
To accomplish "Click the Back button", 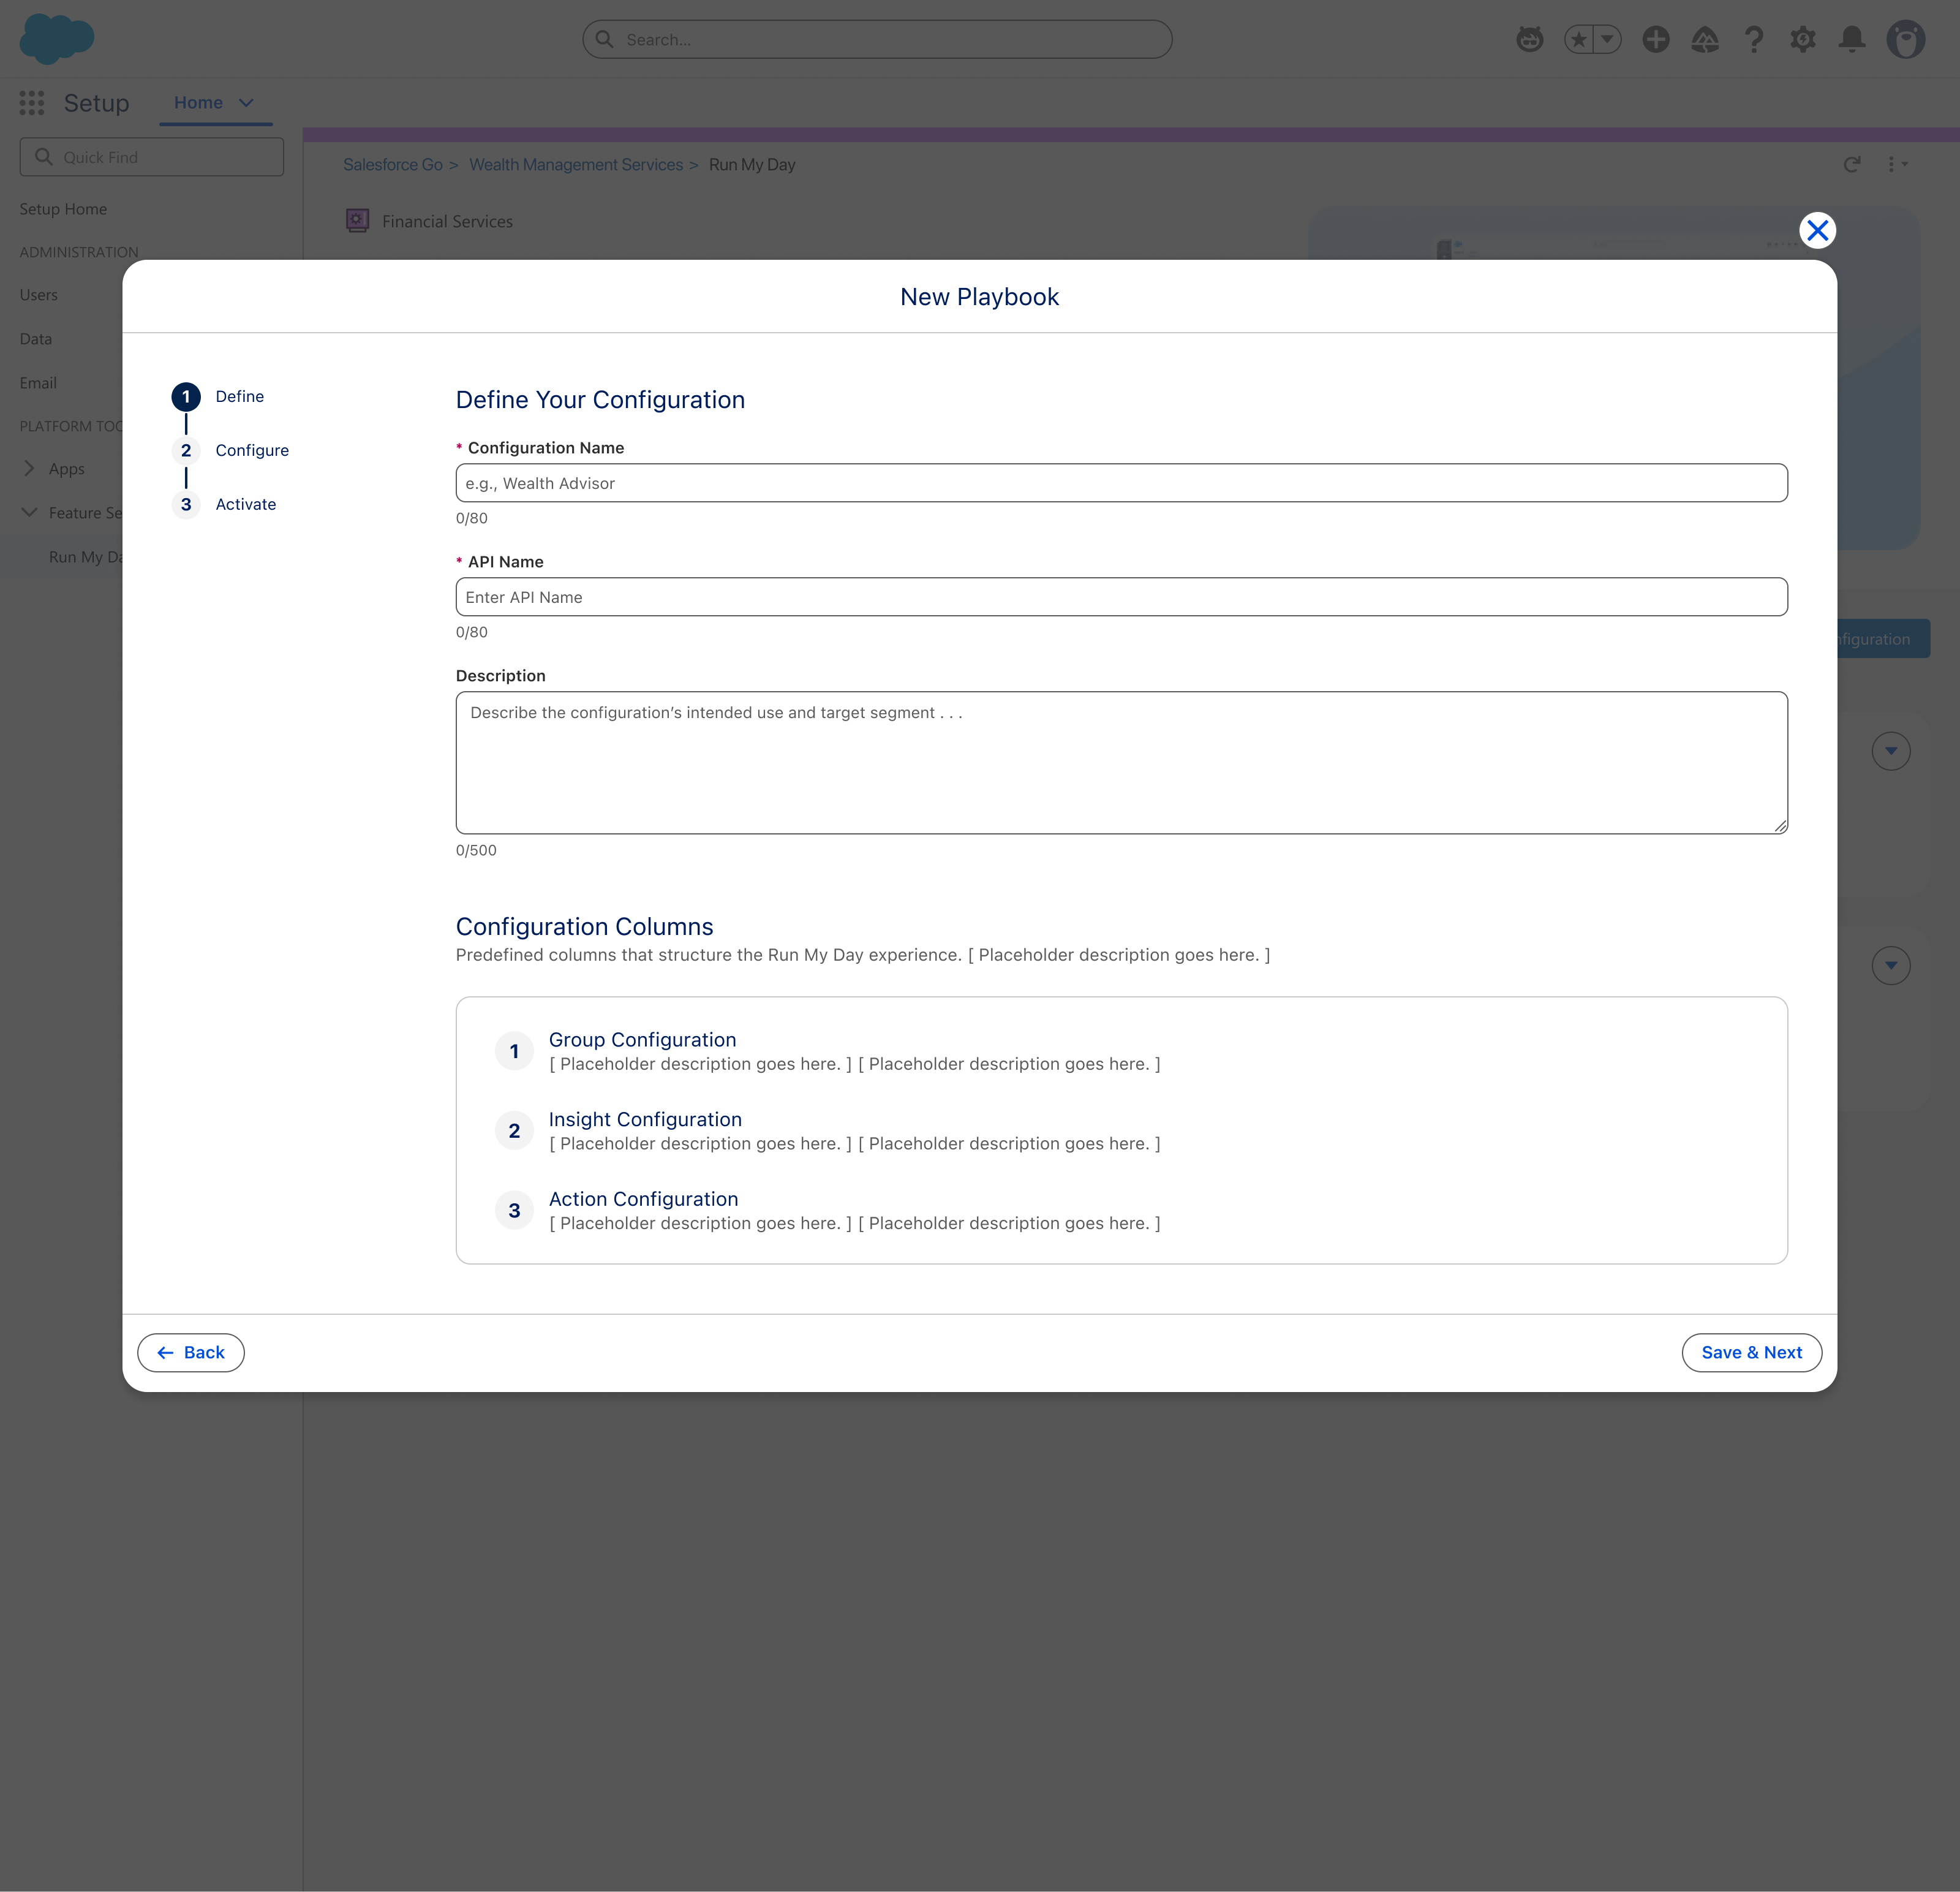I will 191,1353.
